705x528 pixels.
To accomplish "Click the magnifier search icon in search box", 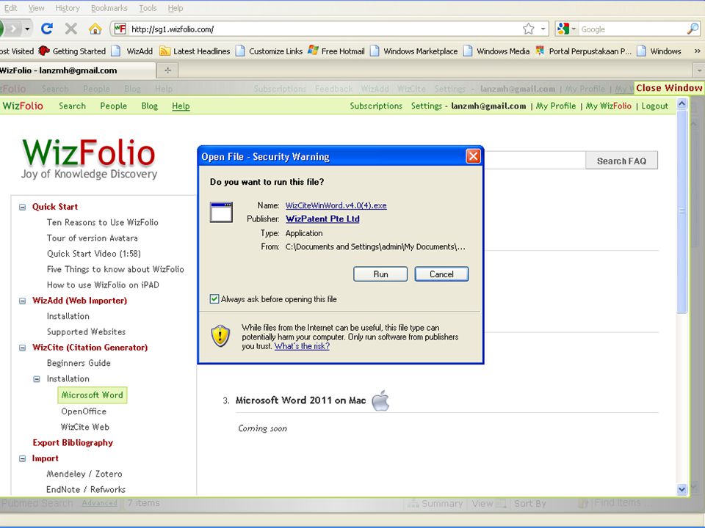I will coord(693,29).
